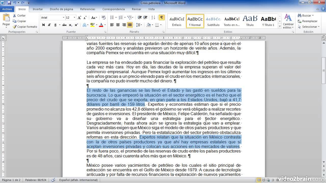The width and height of the screenshot is (326, 183).
Task: Increase font size with grow font icon
Action: [x=79, y=18]
